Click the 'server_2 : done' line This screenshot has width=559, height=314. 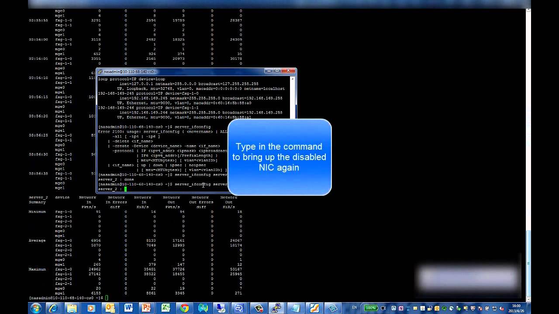[116, 179]
